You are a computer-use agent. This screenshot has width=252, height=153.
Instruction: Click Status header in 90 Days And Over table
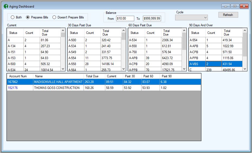(x=197, y=33)
